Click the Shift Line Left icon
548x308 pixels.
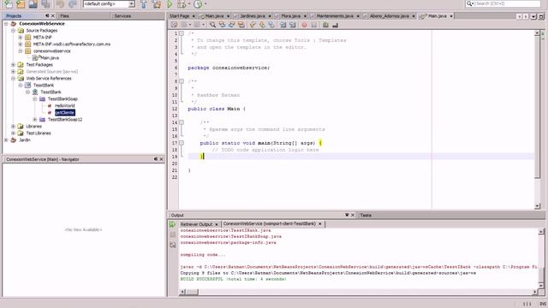pyautogui.click(x=283, y=25)
